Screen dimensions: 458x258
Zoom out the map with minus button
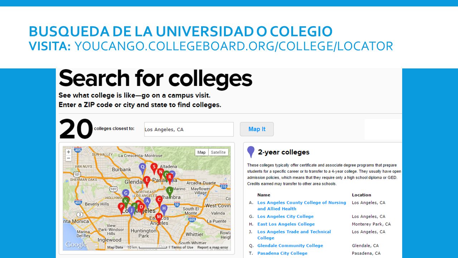pos(68,158)
